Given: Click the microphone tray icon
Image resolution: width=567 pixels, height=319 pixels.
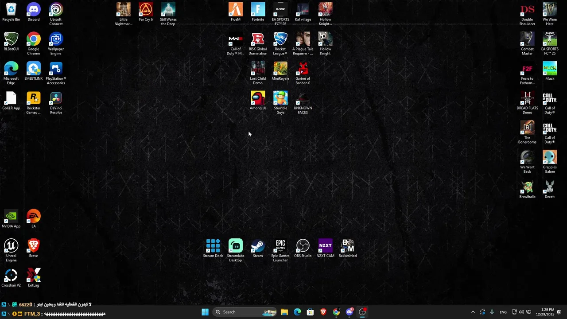Looking at the screenshot, I should click(492, 312).
